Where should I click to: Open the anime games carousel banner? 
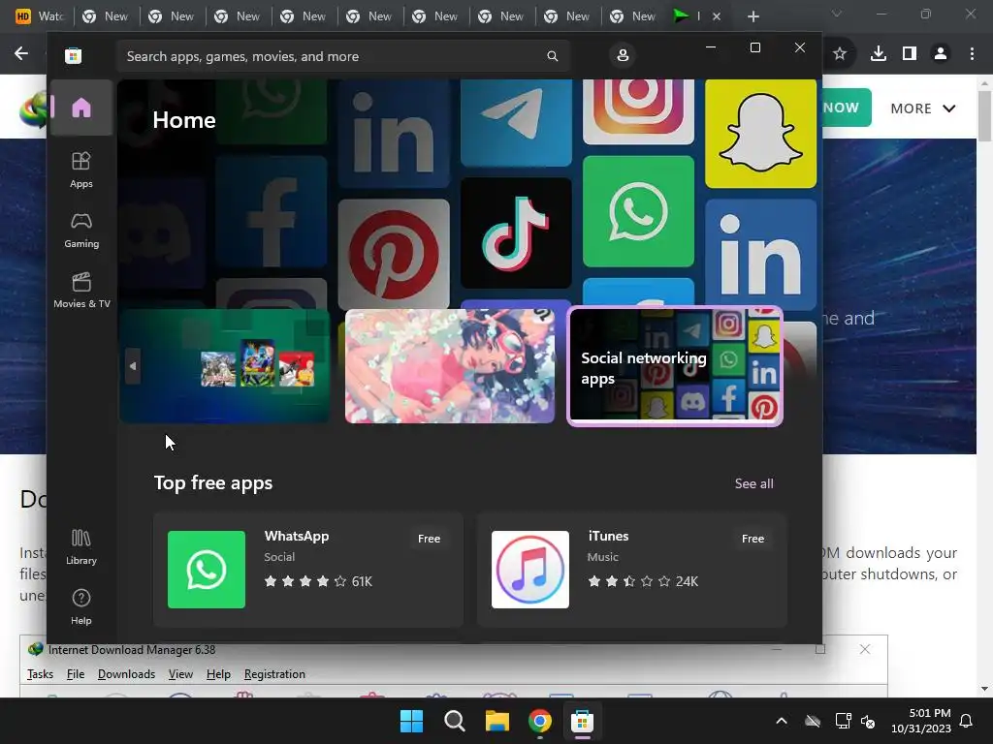(225, 365)
